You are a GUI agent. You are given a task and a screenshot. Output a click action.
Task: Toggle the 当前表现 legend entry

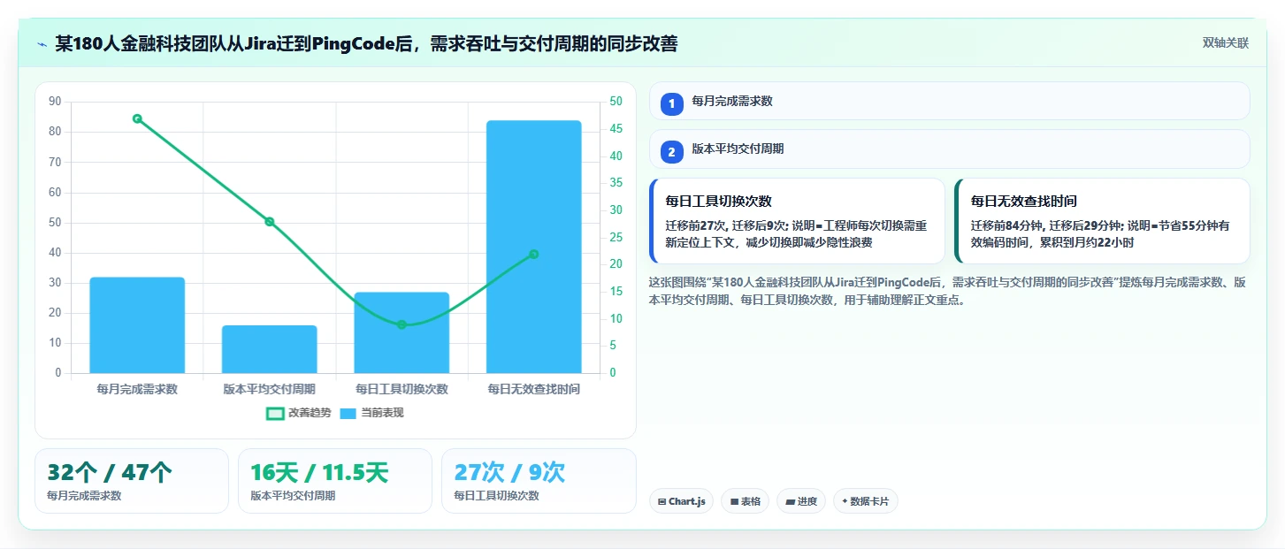click(371, 413)
